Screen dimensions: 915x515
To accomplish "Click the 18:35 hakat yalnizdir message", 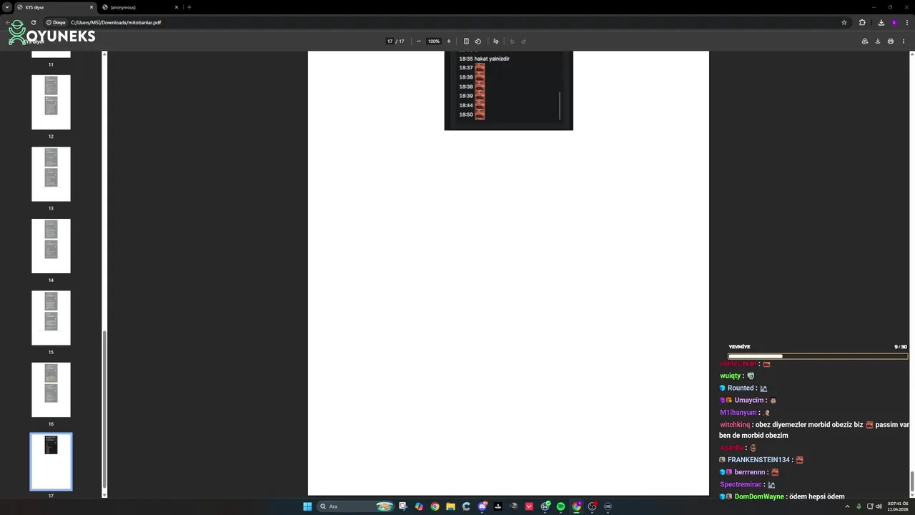I will pyautogui.click(x=484, y=59).
